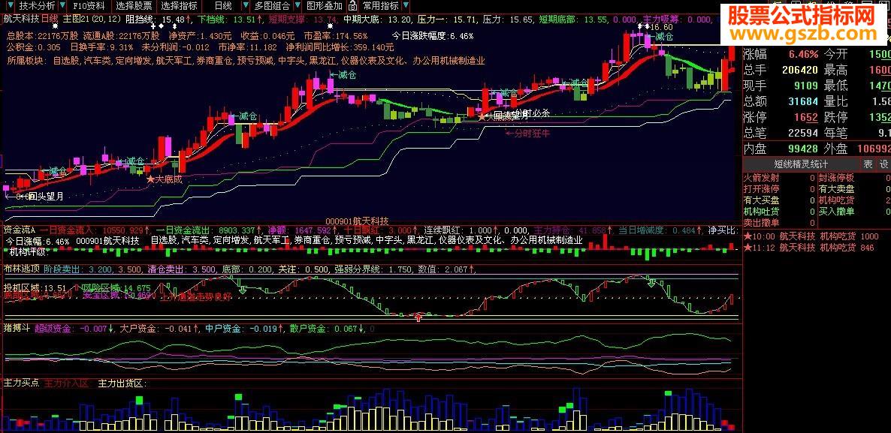891x433 pixels.
Task: Click the 超级资金 legend label
Action: coord(55,328)
